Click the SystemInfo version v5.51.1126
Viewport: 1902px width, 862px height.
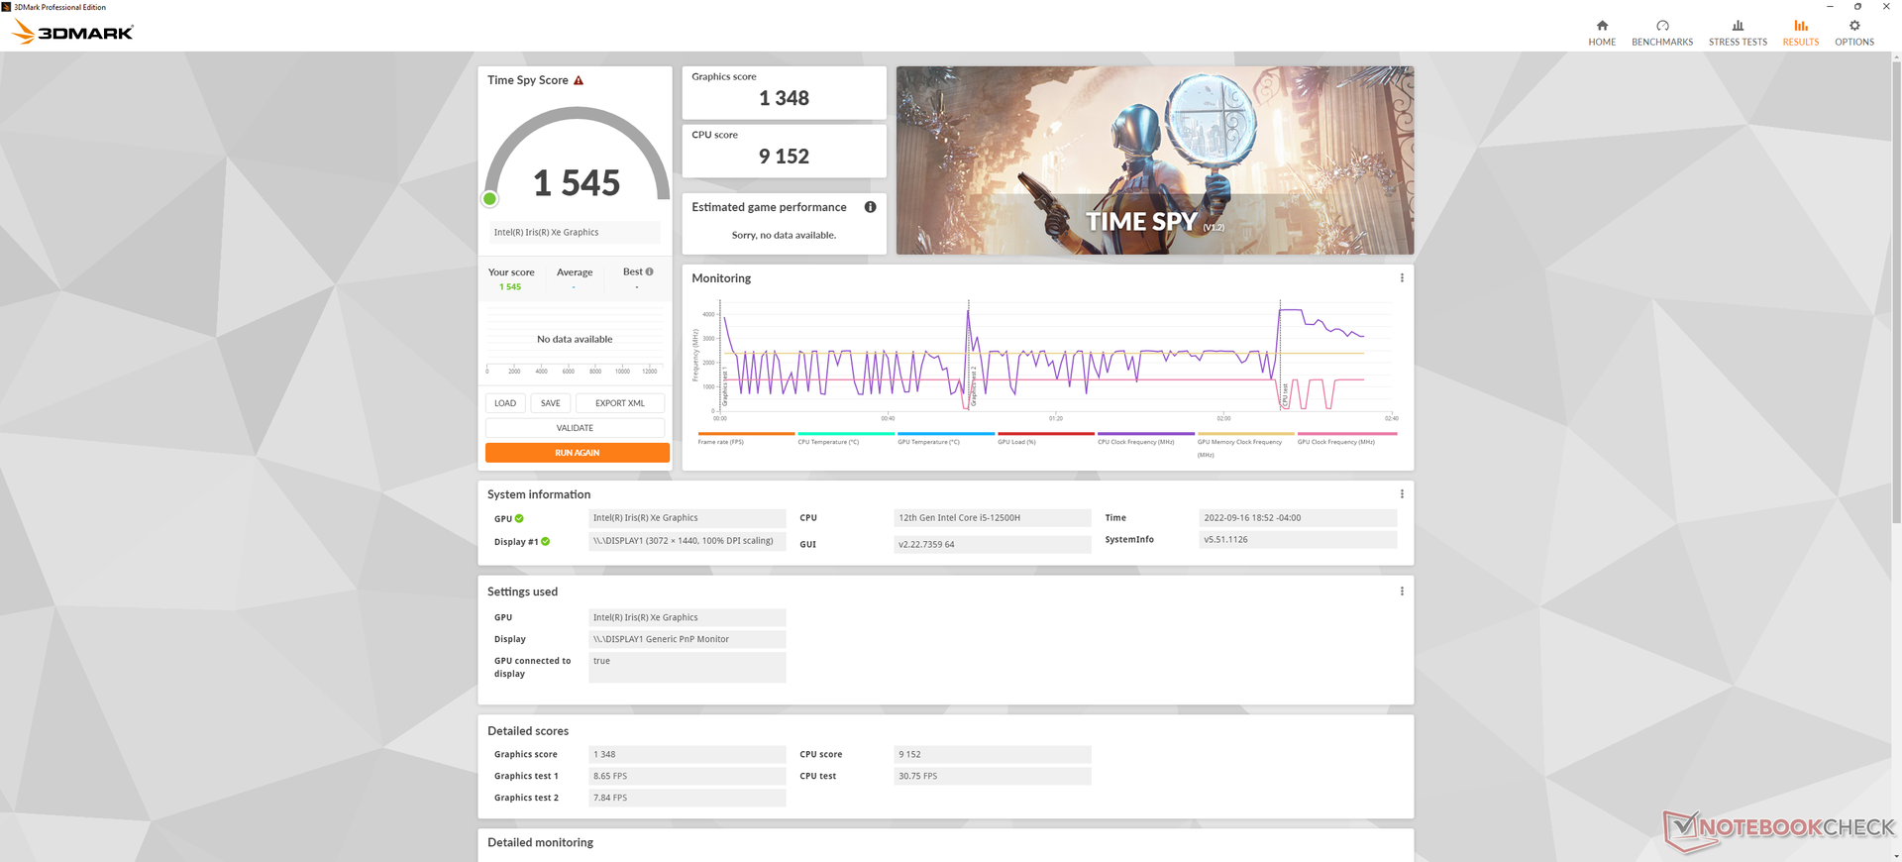point(1298,540)
